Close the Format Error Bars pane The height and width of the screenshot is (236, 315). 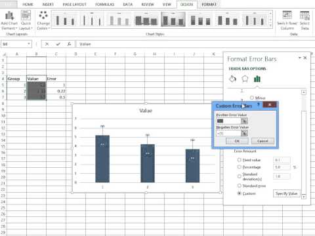pyautogui.click(x=305, y=58)
